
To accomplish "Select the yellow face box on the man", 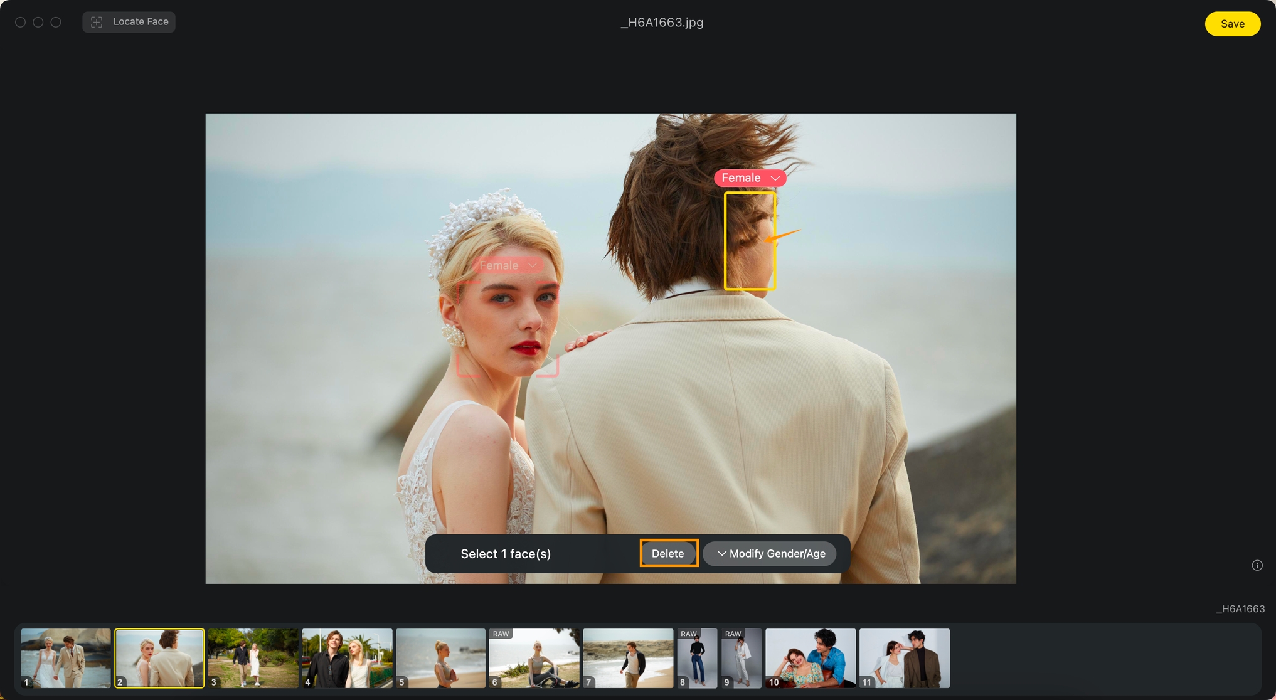I will pos(750,241).
